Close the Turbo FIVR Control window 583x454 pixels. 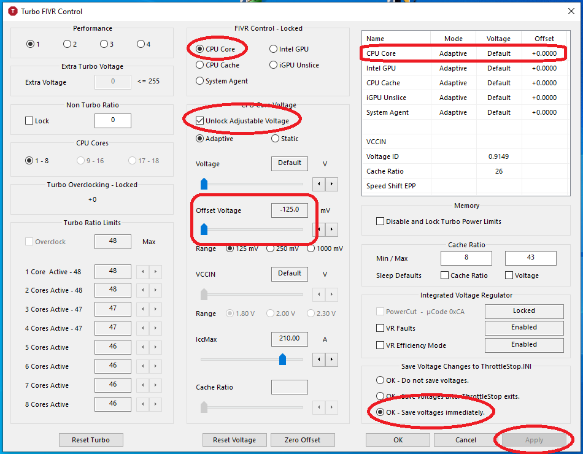(571, 11)
